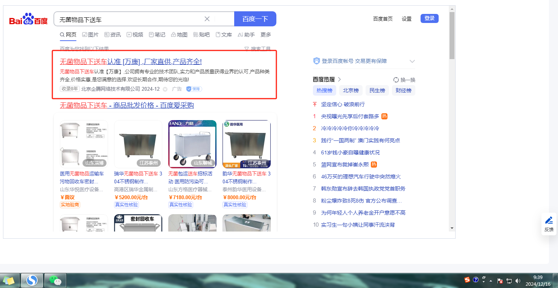Open the 设置 link
This screenshot has width=558, height=288.
click(407, 19)
